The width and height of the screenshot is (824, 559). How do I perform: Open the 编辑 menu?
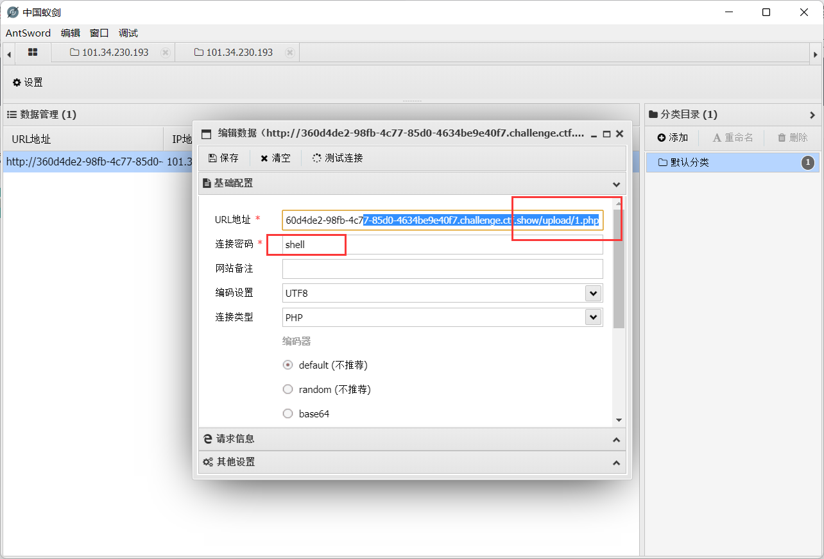[71, 33]
